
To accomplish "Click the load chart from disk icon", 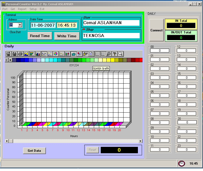I will 8,54.
